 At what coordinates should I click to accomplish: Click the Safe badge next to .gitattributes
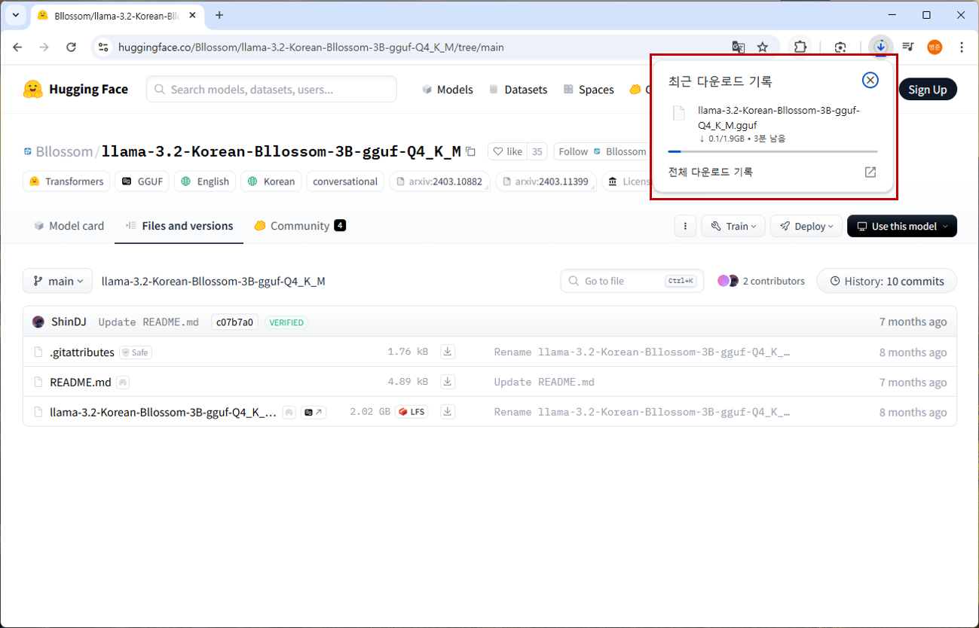pyautogui.click(x=136, y=352)
